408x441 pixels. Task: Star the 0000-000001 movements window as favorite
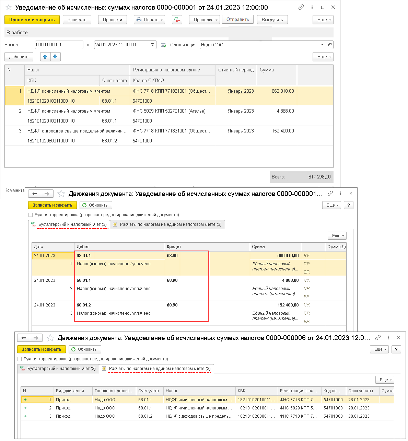61,194
